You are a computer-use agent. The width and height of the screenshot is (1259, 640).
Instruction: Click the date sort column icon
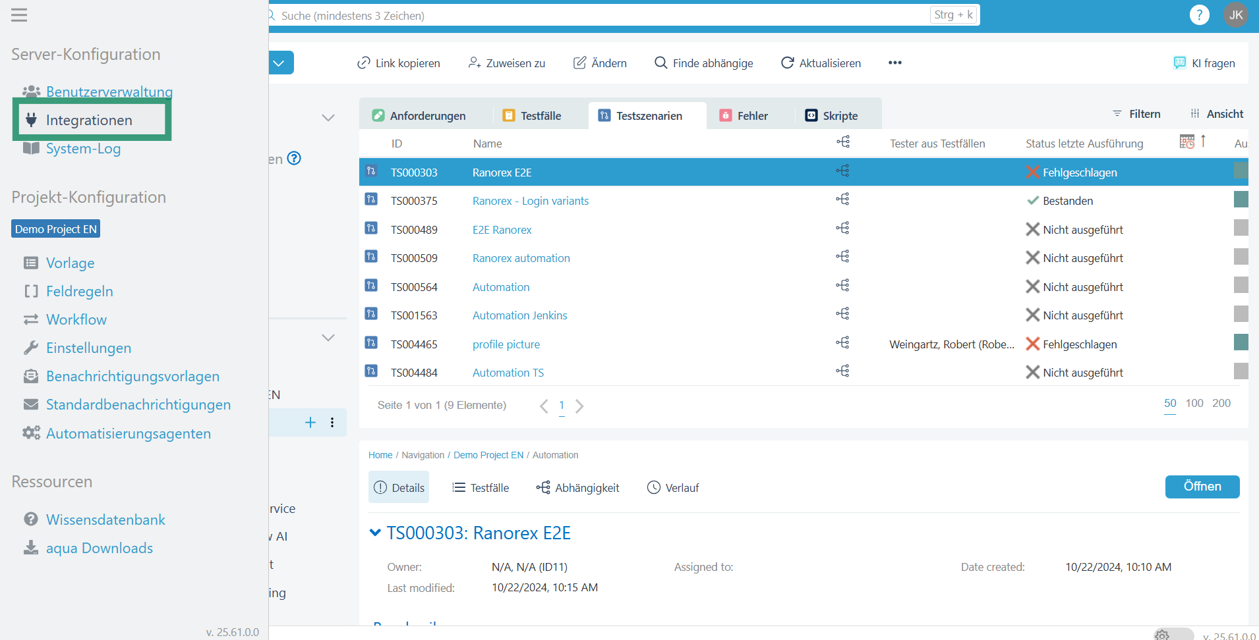(x=1187, y=142)
